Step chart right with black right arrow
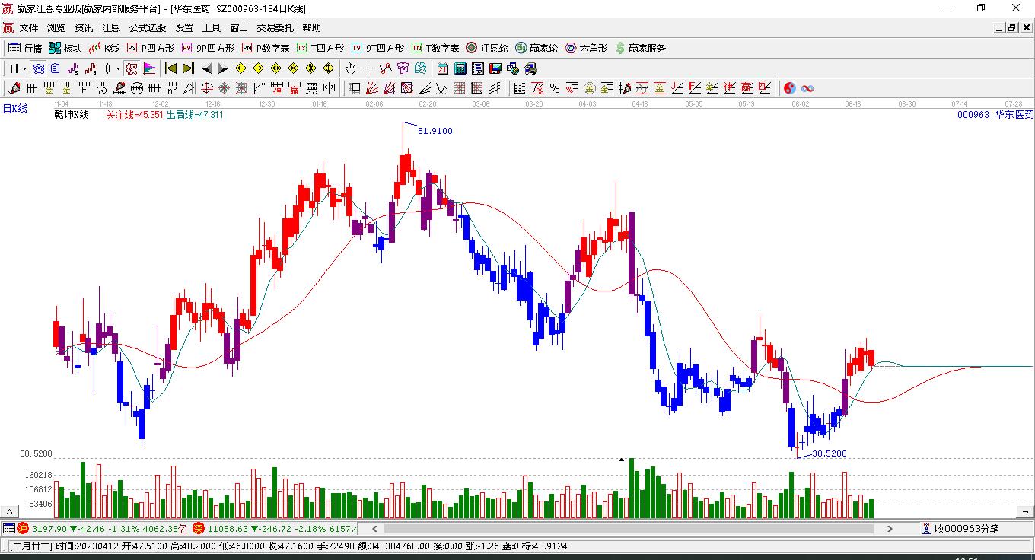Image resolution: width=1035 pixels, height=560 pixels. [223, 68]
